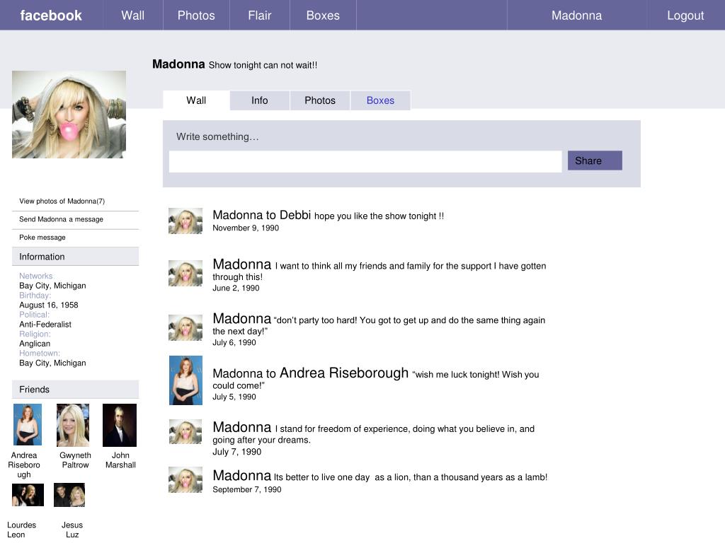
Task: Click the Friends section header
Action: (75, 390)
